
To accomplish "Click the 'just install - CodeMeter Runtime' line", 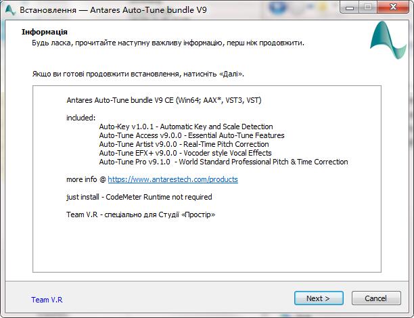I will click(x=139, y=197).
